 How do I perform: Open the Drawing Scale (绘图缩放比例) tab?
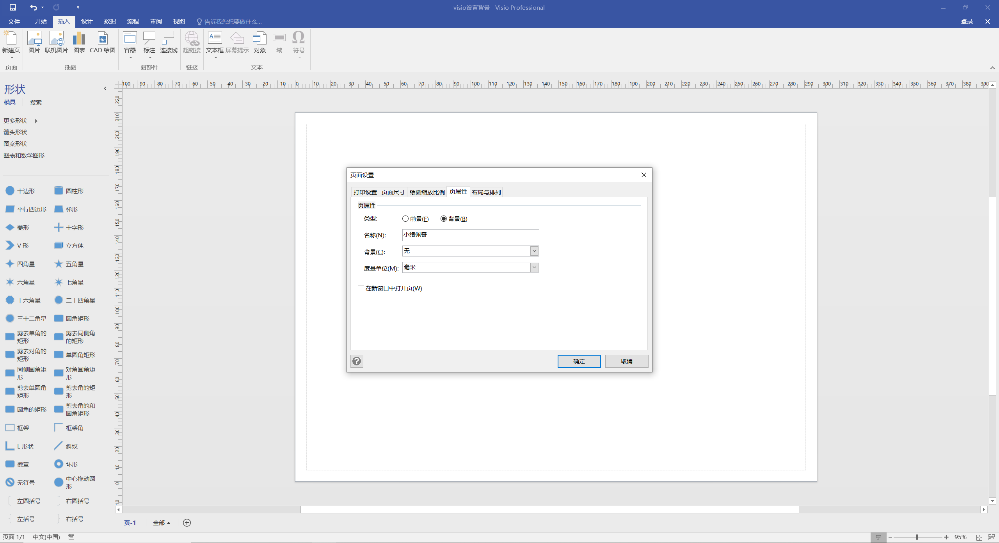427,192
